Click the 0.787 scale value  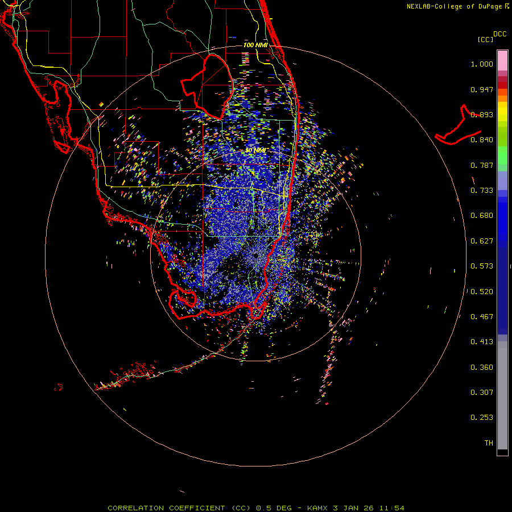[482, 165]
